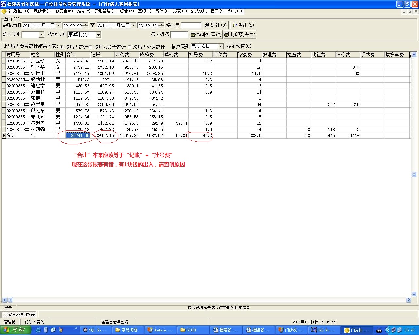Screen dimensions: 419x335
Task: Open the 窗口(W) menu
Action: coord(217,11)
